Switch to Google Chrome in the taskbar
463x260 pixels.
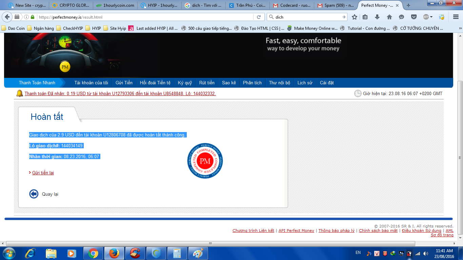click(x=93, y=253)
